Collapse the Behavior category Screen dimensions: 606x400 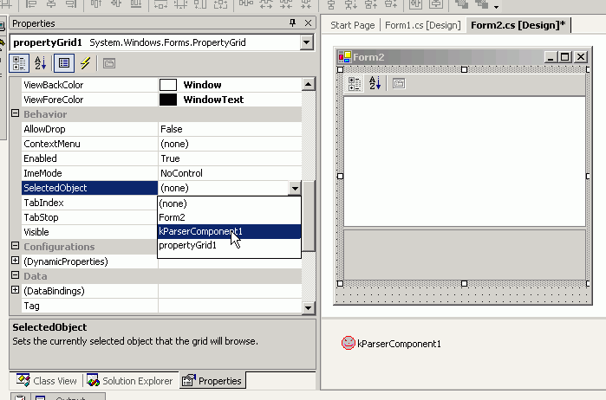[15, 114]
